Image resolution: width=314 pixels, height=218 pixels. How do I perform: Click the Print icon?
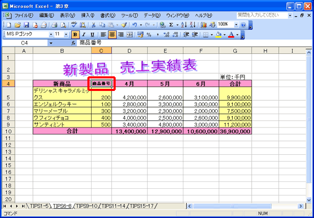click(x=54, y=25)
